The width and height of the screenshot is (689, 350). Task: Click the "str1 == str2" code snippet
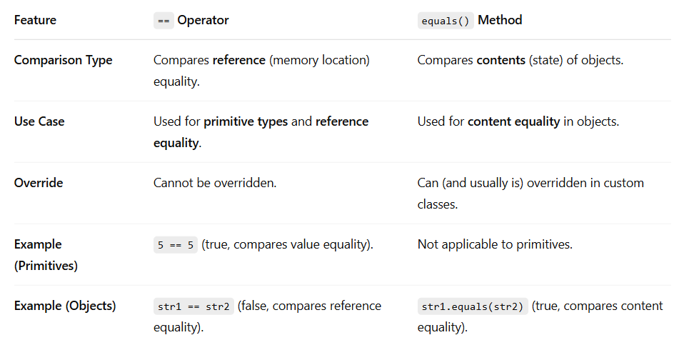[x=193, y=306]
